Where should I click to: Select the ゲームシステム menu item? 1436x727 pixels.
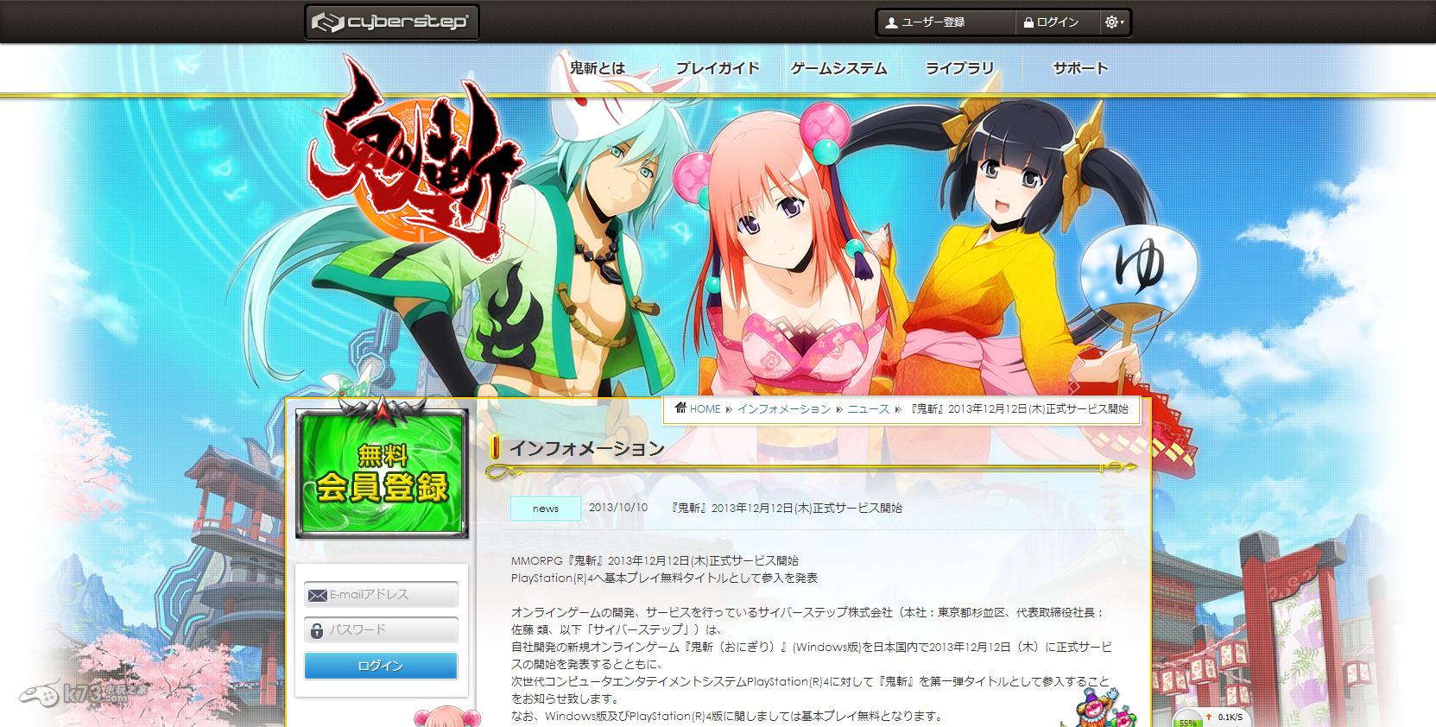(838, 68)
